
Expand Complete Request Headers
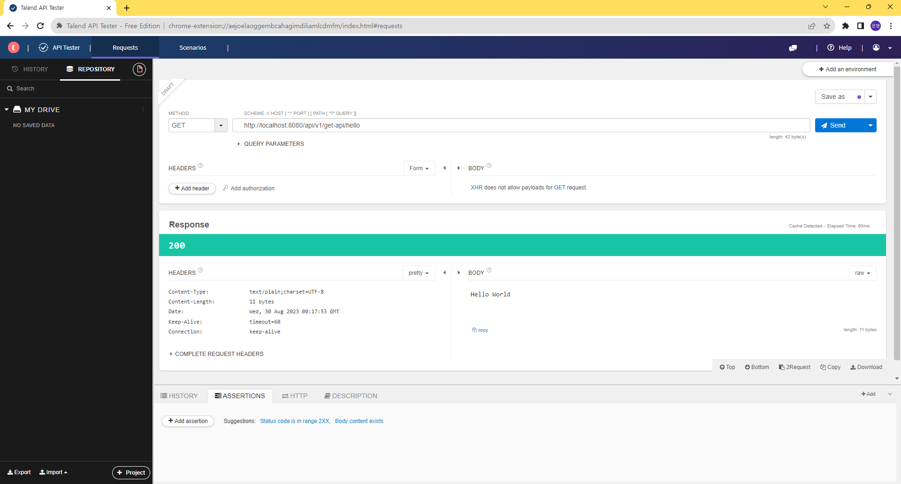[x=216, y=354]
